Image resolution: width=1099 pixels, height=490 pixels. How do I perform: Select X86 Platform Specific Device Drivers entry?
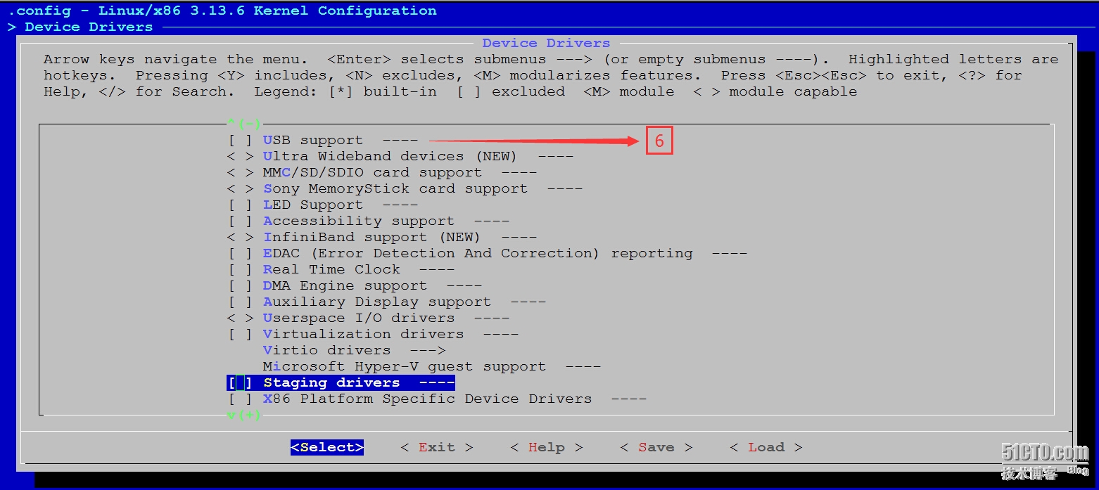point(455,399)
